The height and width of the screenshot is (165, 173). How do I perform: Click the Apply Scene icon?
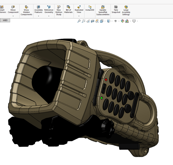click(127, 21)
